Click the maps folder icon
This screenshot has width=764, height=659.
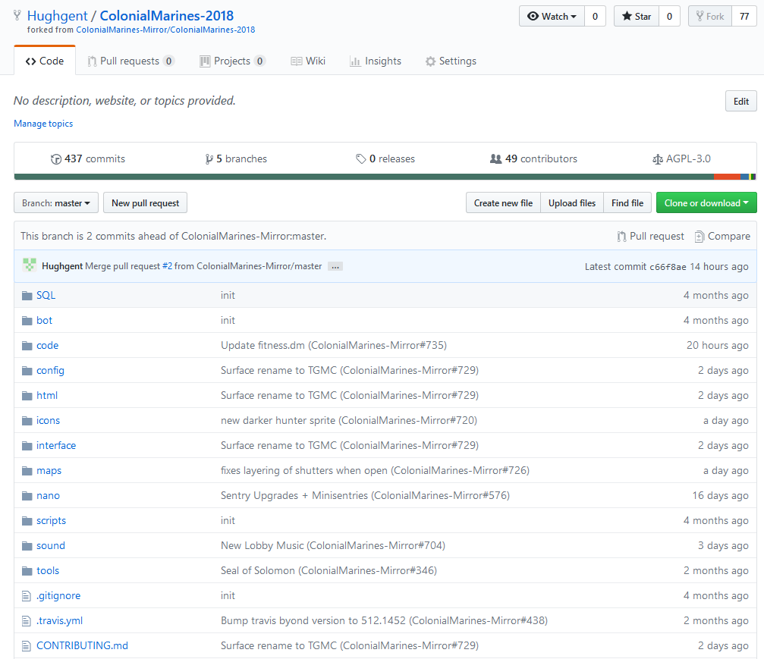click(27, 471)
